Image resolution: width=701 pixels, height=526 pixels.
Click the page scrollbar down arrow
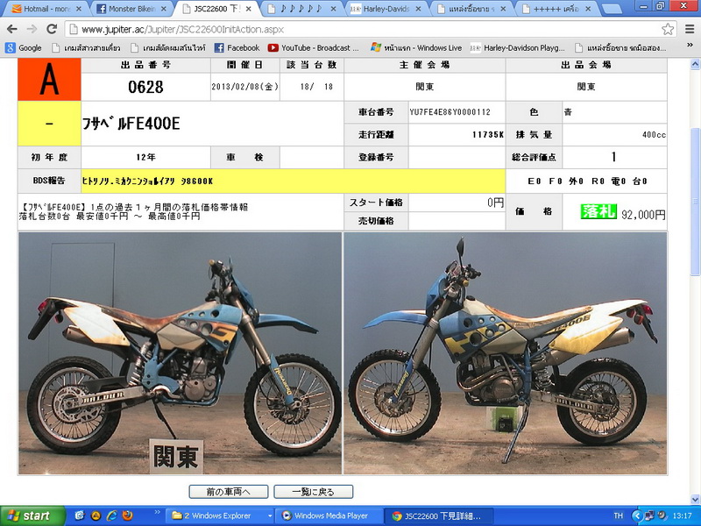point(695,500)
